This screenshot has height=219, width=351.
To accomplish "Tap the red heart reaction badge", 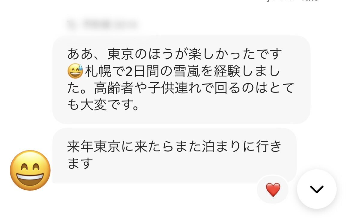I will point(273,190).
